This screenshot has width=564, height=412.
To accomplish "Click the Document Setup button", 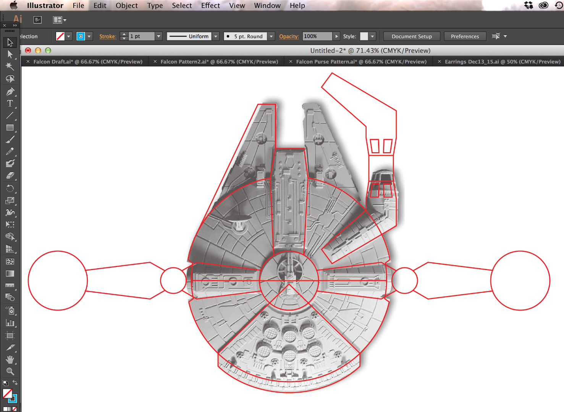I will pos(411,36).
